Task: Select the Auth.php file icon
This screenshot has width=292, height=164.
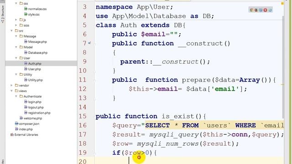Action: click(26, 63)
